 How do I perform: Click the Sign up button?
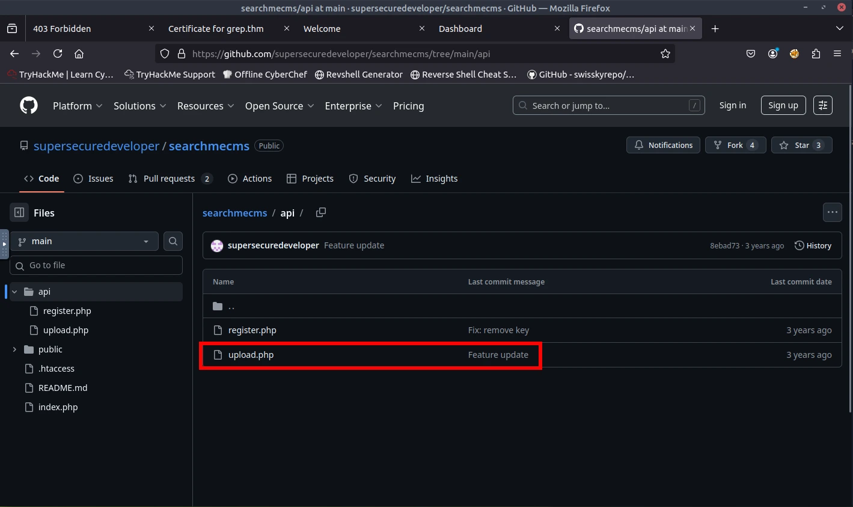pyautogui.click(x=783, y=105)
